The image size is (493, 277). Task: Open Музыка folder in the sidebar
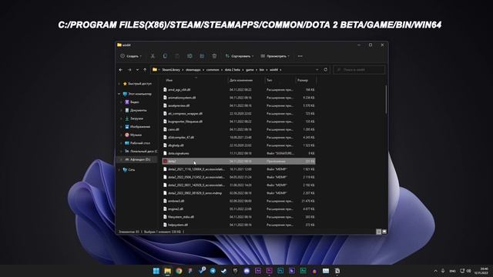(x=133, y=135)
